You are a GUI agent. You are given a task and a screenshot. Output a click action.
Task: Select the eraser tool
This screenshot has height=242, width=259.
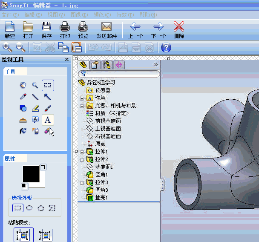click(x=47, y=131)
